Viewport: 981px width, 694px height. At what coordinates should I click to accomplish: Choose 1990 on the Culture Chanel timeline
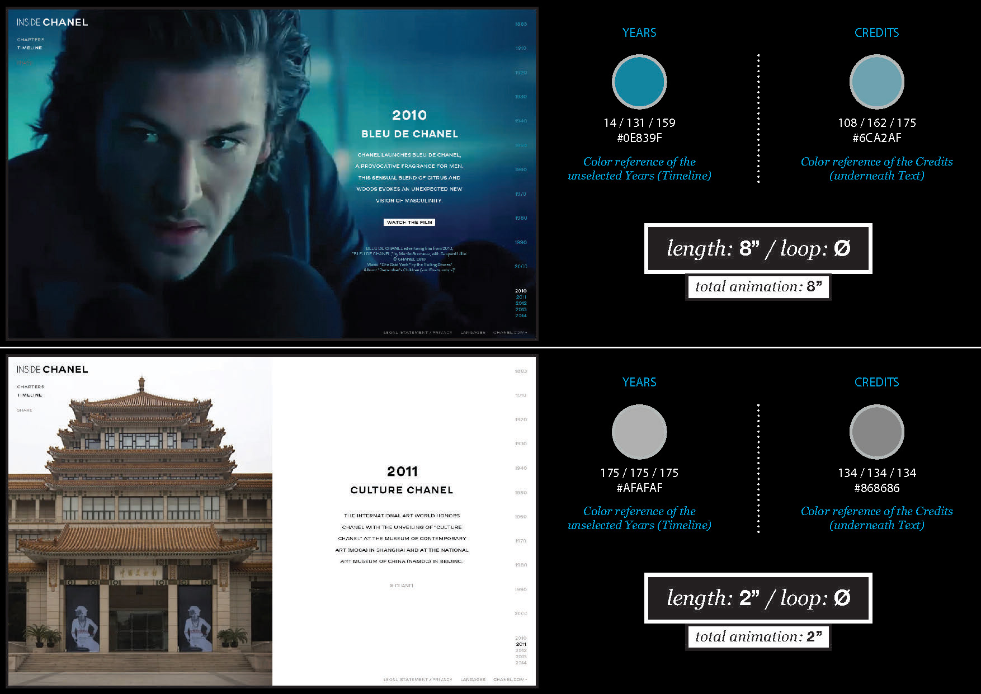click(x=521, y=589)
